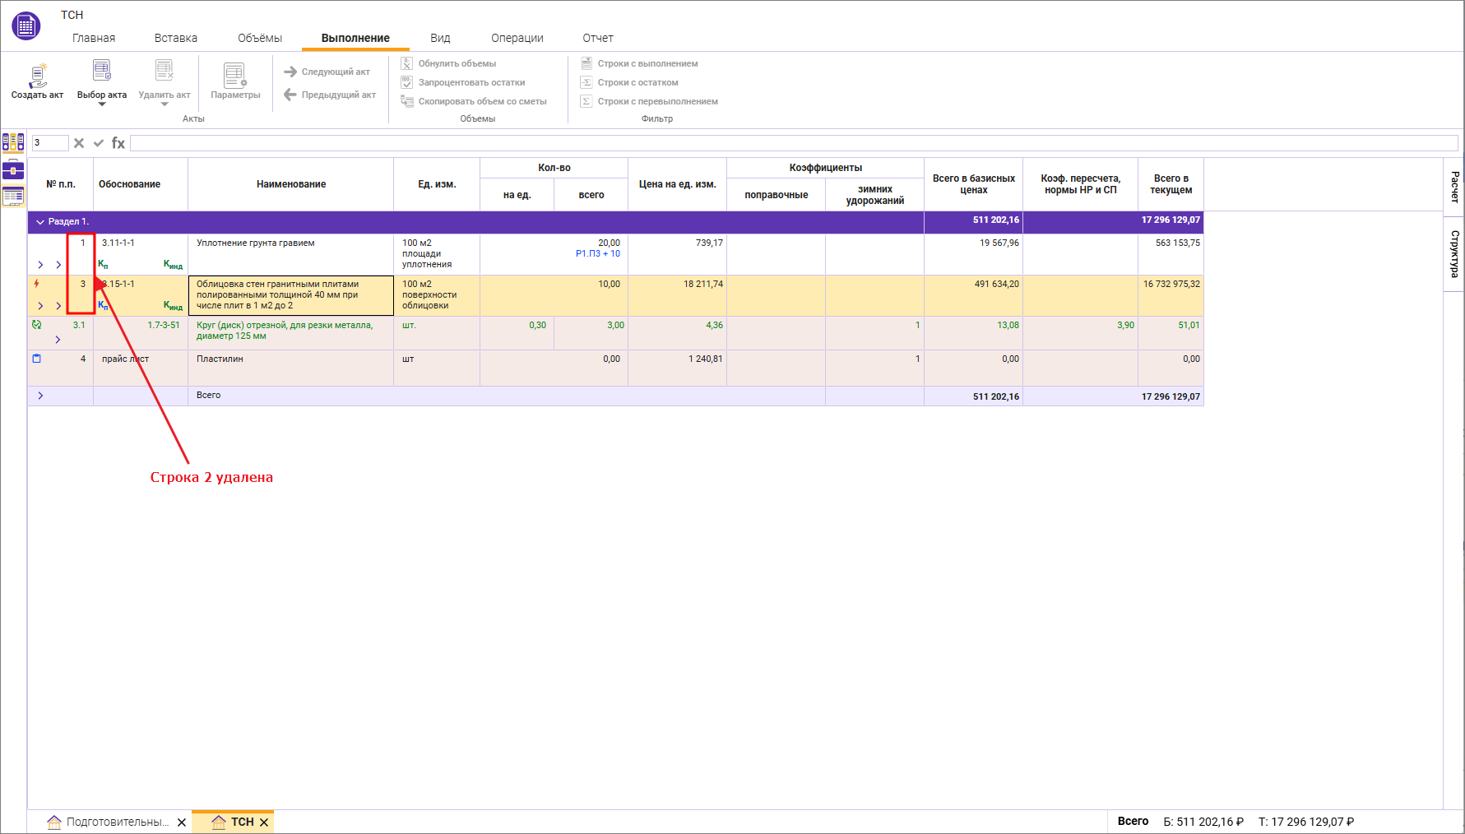The width and height of the screenshot is (1465, 834).
Task: Expand the Всего summary row
Action: point(40,396)
